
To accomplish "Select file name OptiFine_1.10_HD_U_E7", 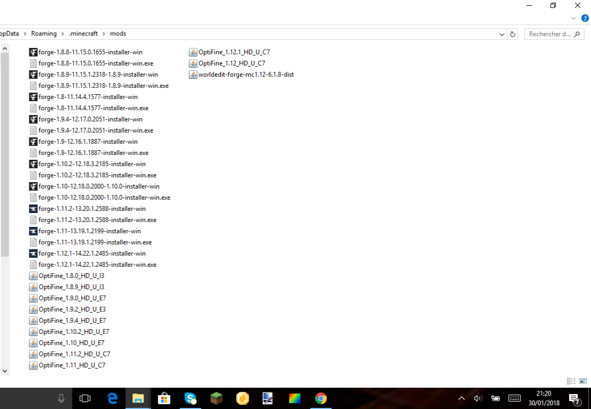I will tap(71, 343).
